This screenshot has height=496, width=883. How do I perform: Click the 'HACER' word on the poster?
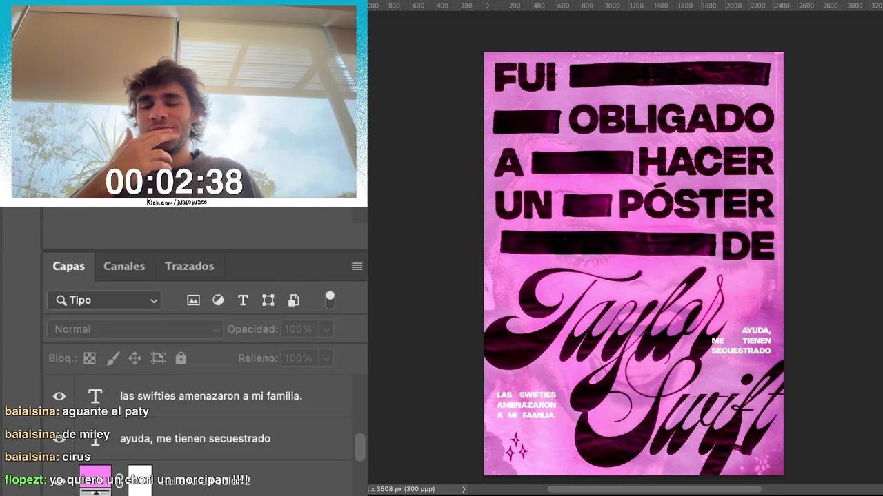[x=706, y=163]
